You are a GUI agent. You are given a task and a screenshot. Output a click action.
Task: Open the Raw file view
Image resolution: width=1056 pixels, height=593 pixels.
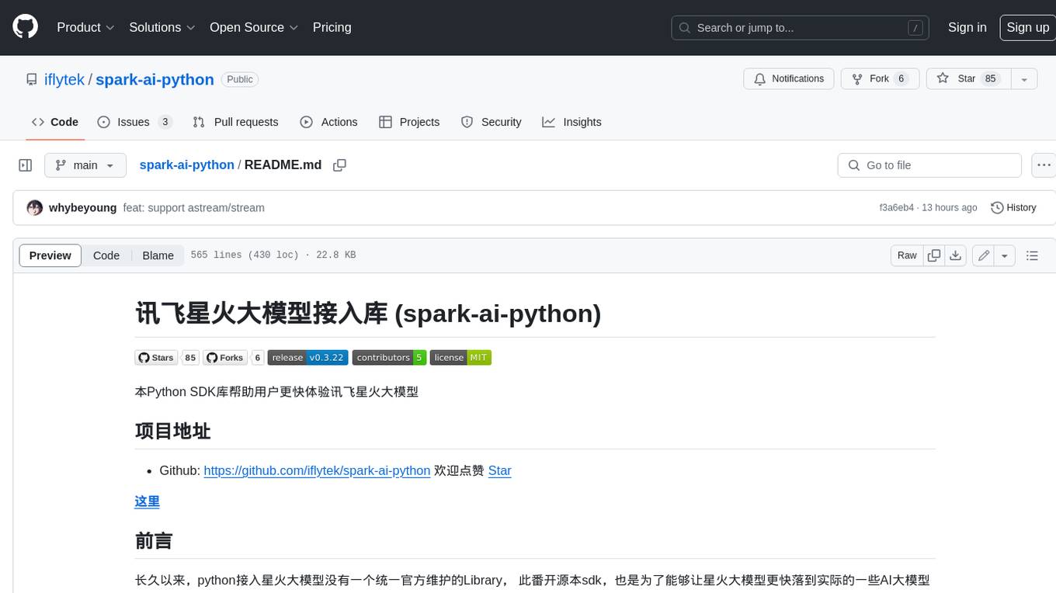click(x=907, y=255)
